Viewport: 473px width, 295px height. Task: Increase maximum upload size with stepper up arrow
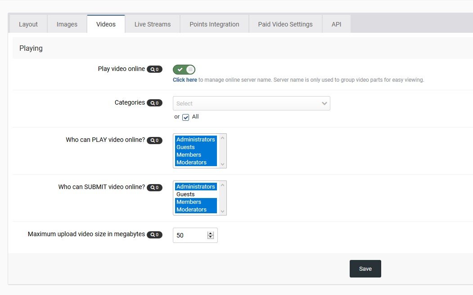pos(211,233)
